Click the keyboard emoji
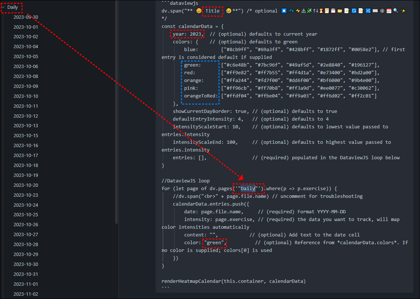420x299 pixels. (x=375, y=11)
